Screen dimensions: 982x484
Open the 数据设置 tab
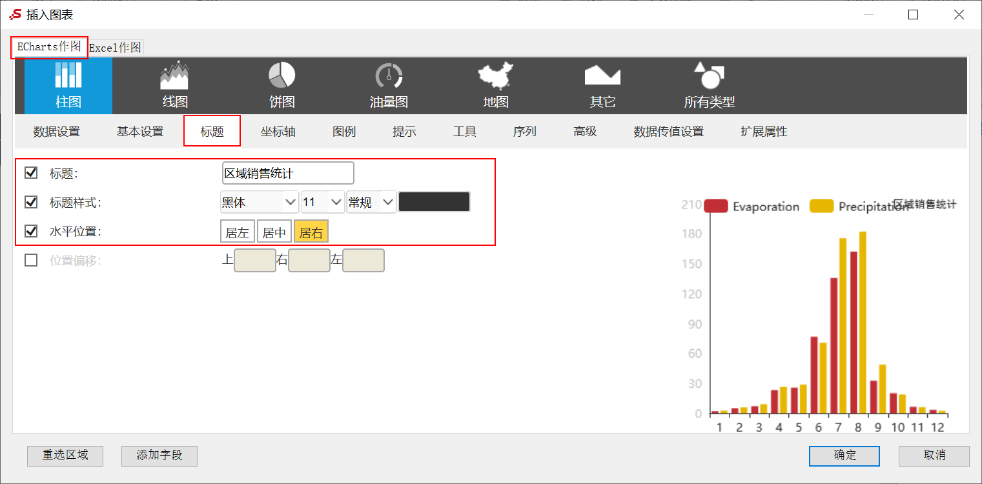57,132
